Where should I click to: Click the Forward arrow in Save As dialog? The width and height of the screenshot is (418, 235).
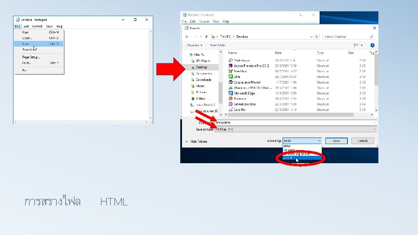[195, 37]
